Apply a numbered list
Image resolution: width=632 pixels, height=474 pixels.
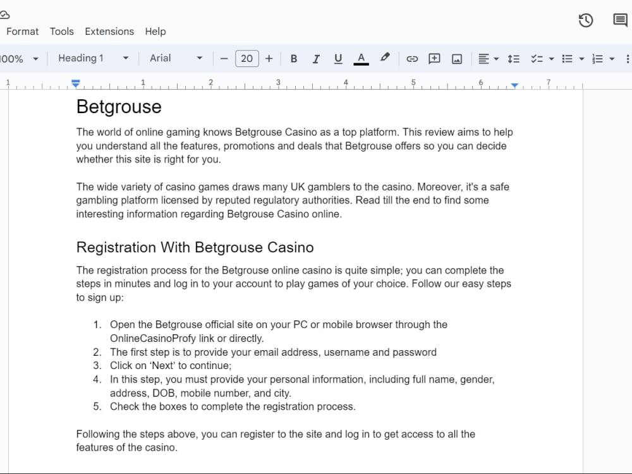pos(597,59)
